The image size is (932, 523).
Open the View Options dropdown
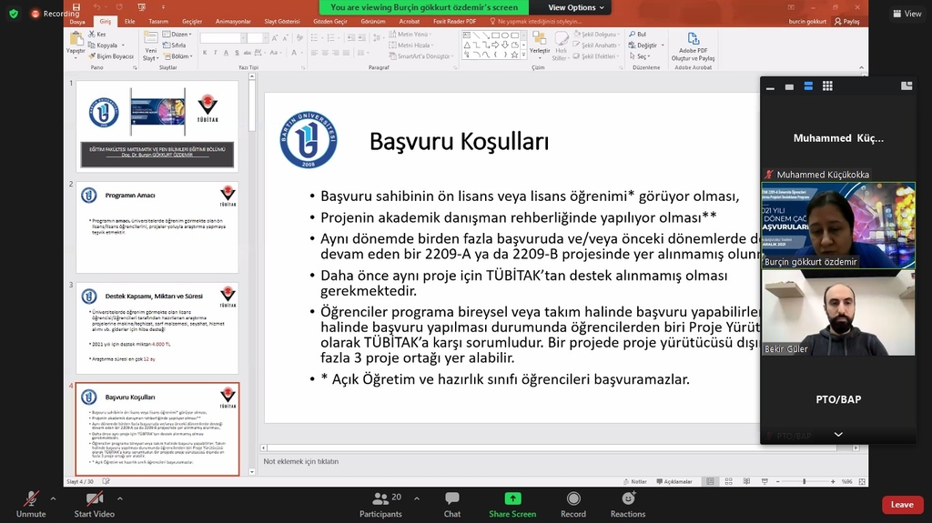click(575, 7)
